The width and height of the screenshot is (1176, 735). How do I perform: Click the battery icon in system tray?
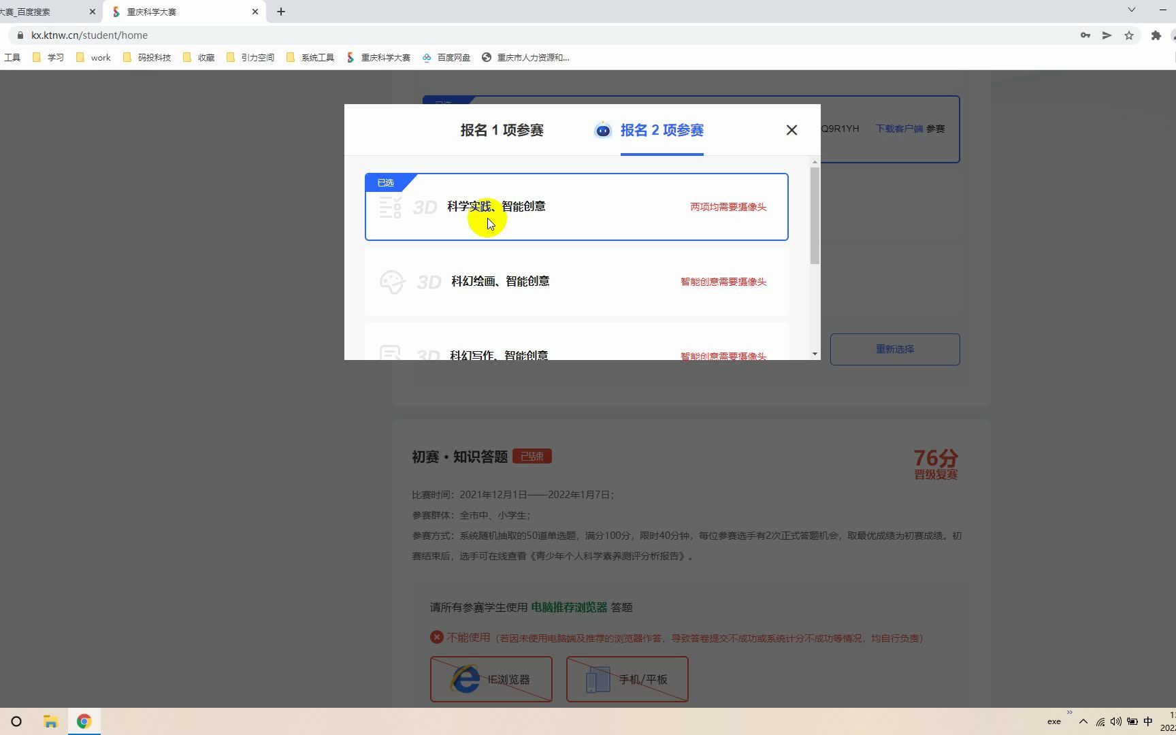tap(1132, 721)
